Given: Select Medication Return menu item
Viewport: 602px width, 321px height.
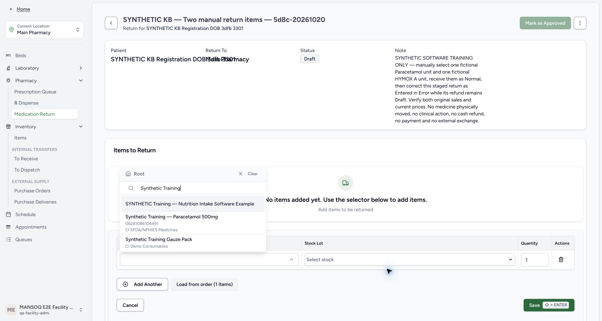Looking at the screenshot, I should click(45, 114).
